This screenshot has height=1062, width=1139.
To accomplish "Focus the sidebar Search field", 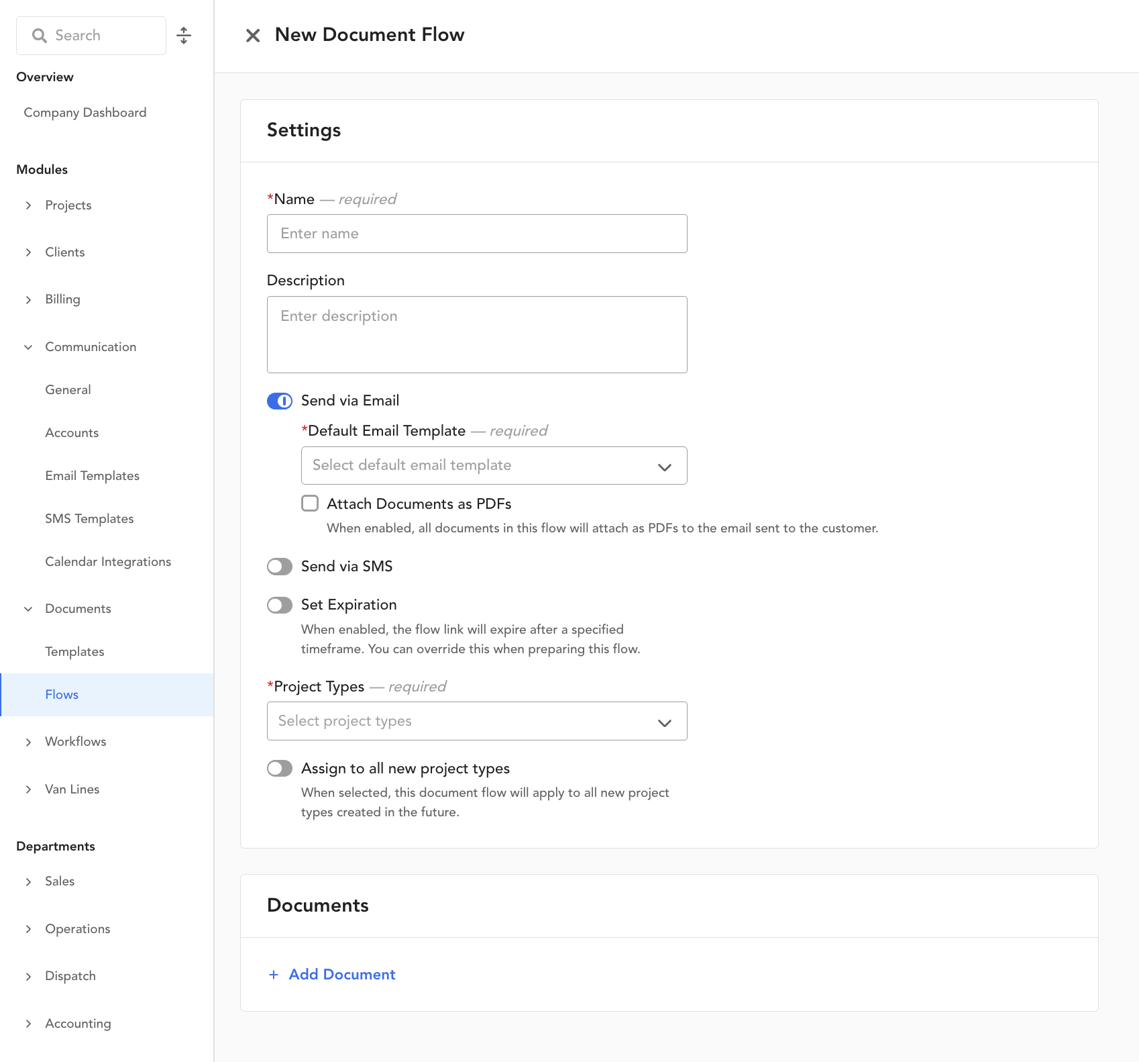I will click(x=91, y=36).
